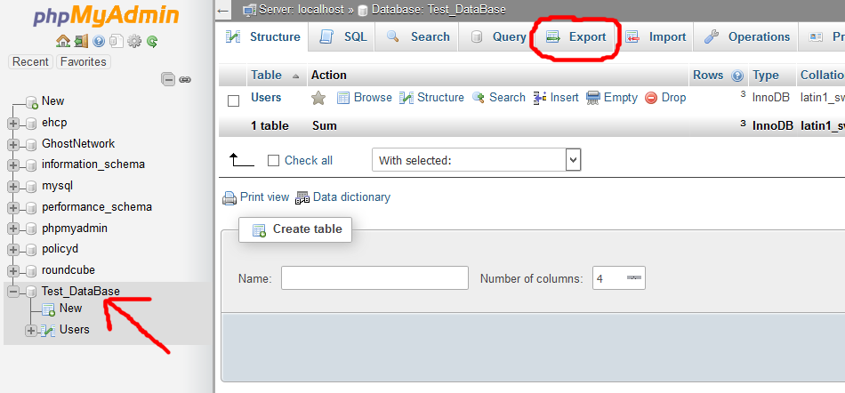Click the Recent tables button
The height and width of the screenshot is (393, 845).
point(30,62)
